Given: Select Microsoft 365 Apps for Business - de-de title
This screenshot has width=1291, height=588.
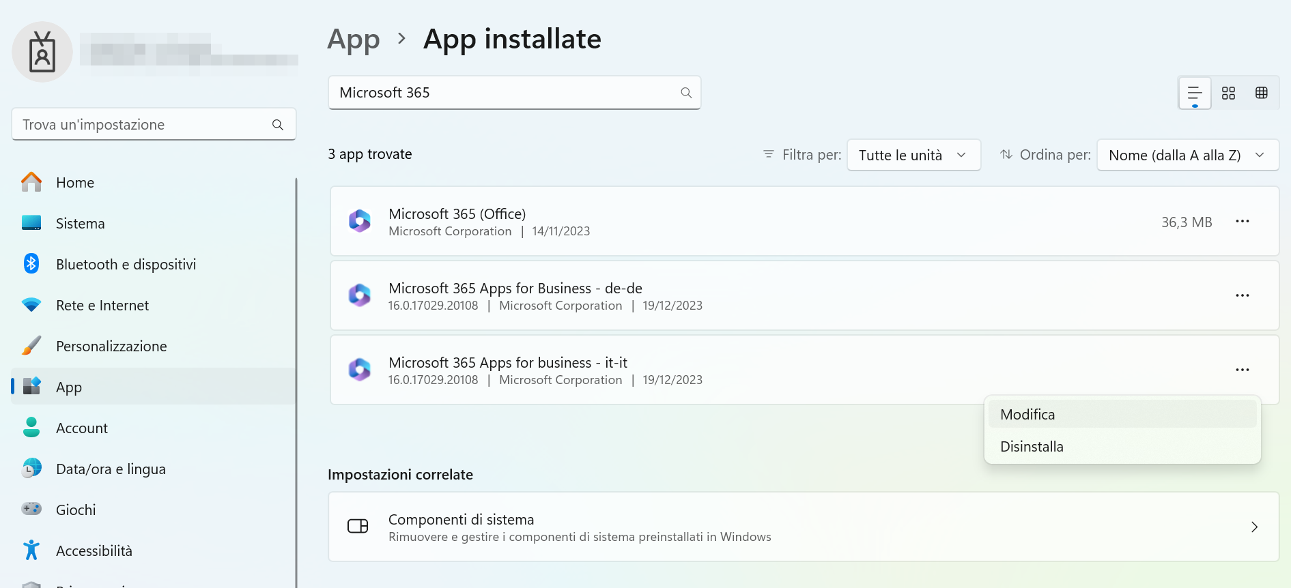Looking at the screenshot, I should 515,288.
